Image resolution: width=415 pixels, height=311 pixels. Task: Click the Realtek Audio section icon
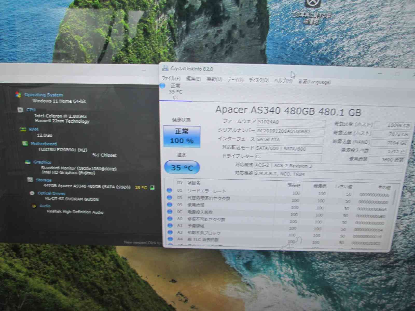click(33, 206)
